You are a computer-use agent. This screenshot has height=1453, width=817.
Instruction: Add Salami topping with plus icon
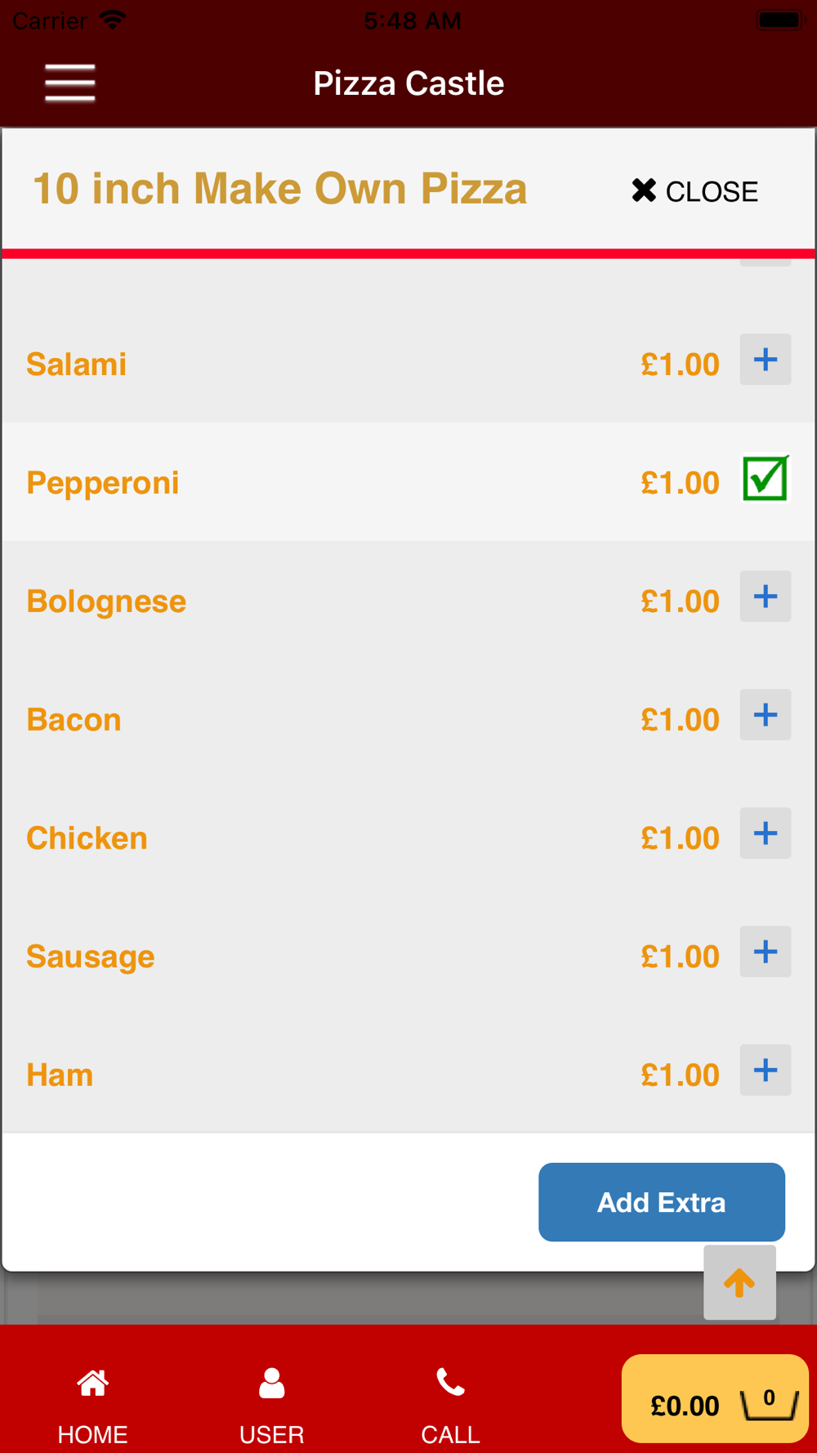pos(765,360)
